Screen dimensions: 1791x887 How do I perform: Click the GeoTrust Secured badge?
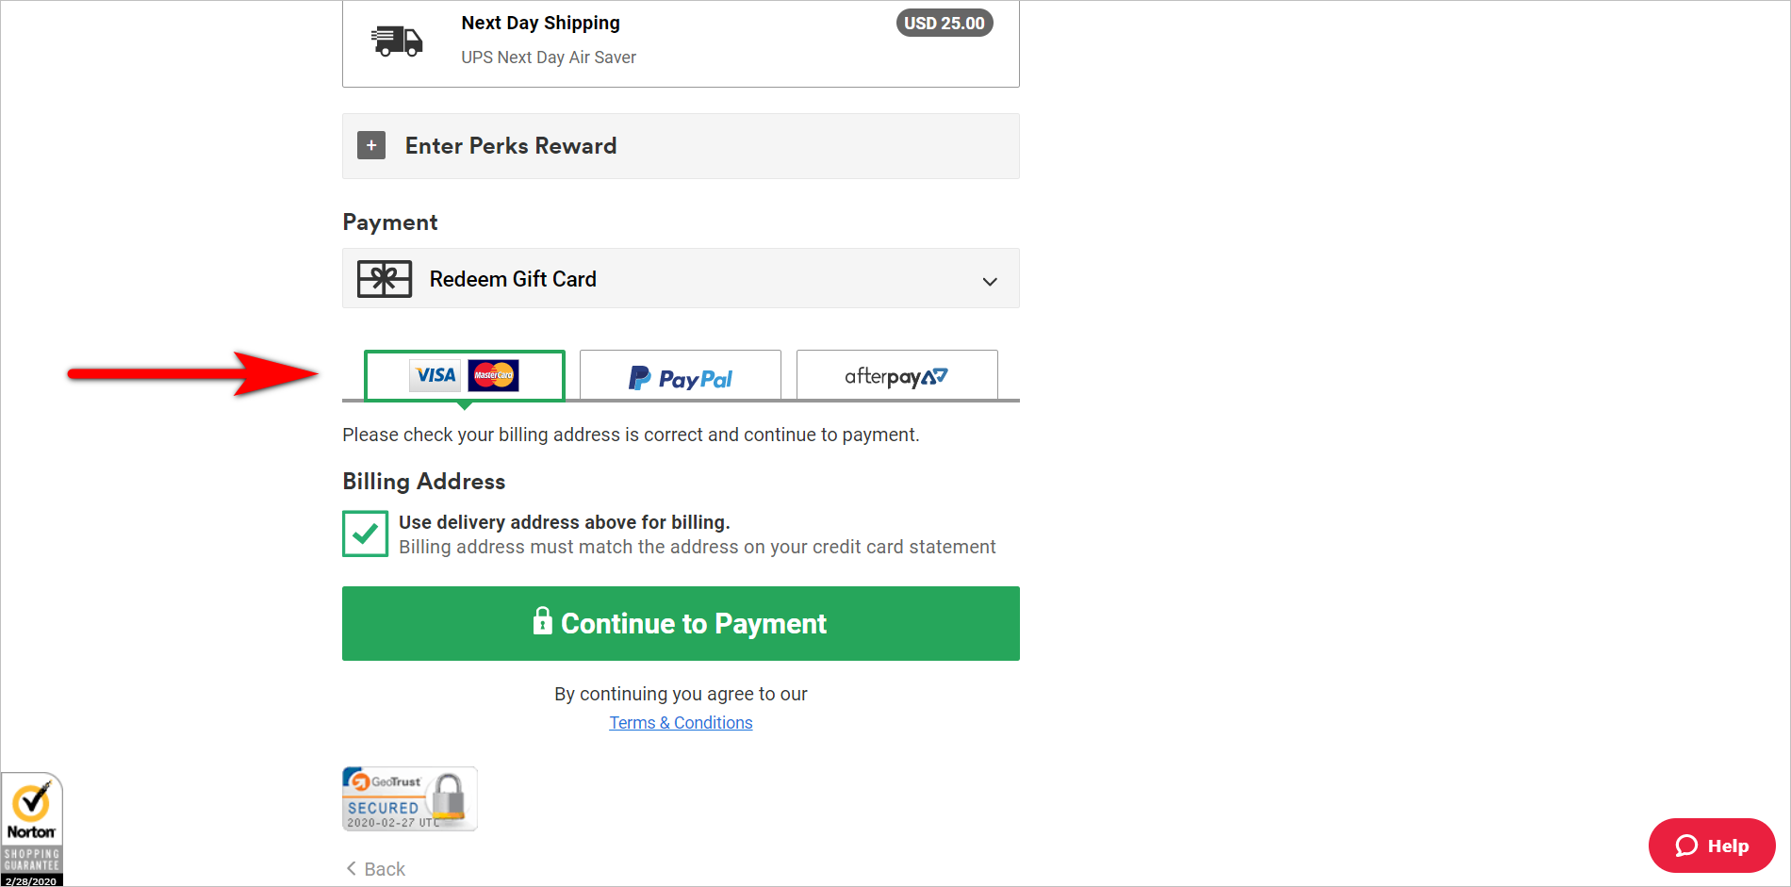point(409,798)
